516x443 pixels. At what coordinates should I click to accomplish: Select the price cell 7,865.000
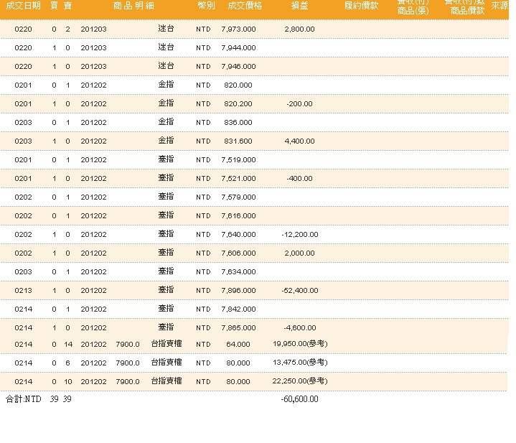click(238, 328)
